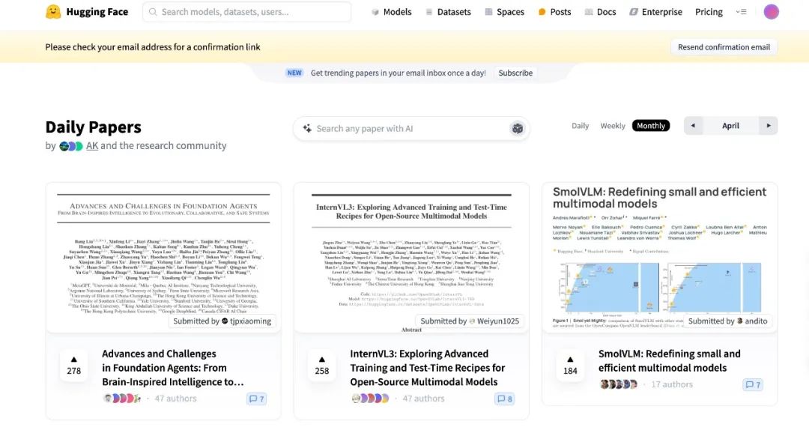Subscribe to trending papers emails
Screen dimensions: 809x427
click(x=515, y=73)
